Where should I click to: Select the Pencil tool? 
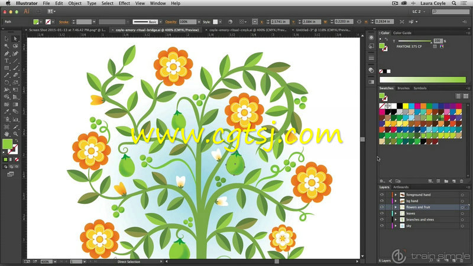click(x=7, y=75)
